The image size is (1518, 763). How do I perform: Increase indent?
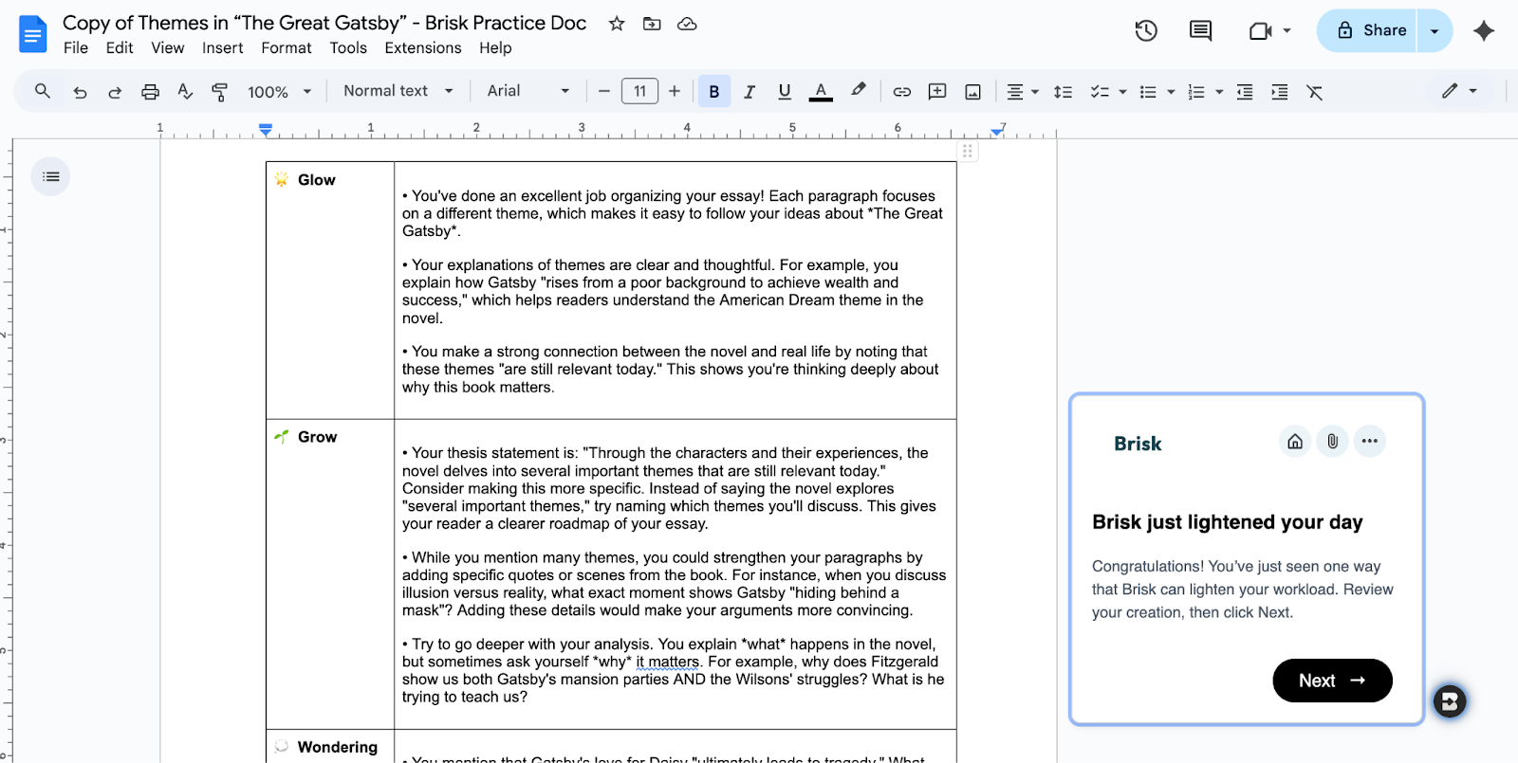pyautogui.click(x=1280, y=92)
